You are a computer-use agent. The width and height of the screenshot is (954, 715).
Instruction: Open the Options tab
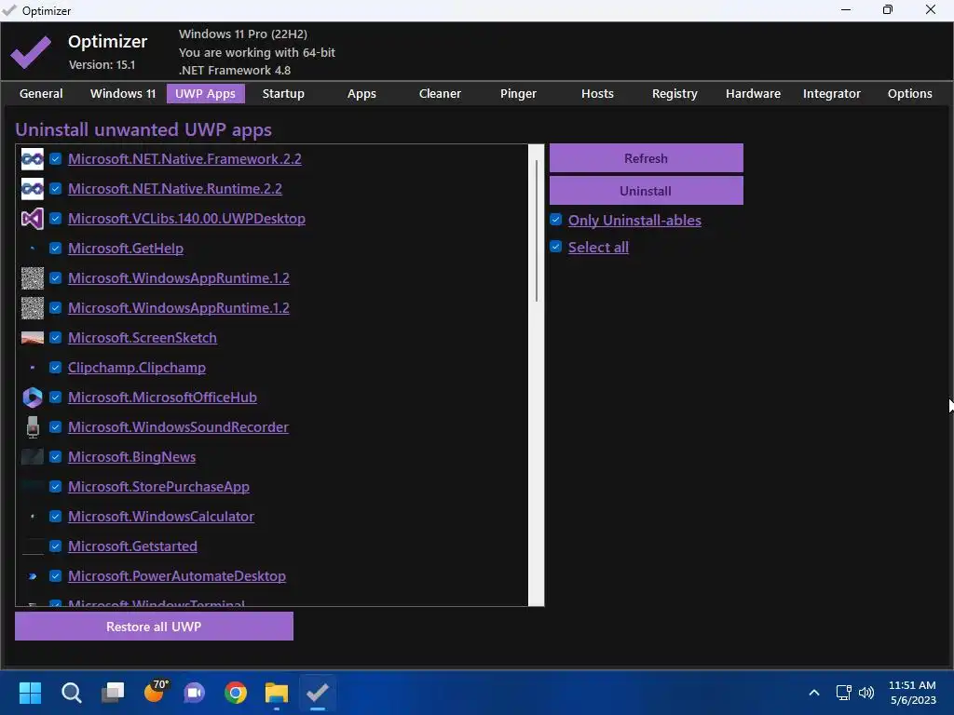(x=909, y=94)
